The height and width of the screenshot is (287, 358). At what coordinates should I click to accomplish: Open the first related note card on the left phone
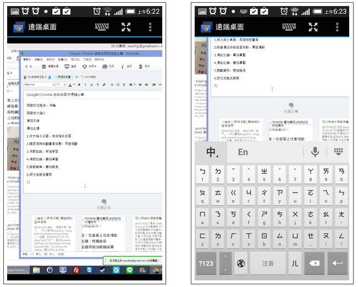(x=53, y=233)
